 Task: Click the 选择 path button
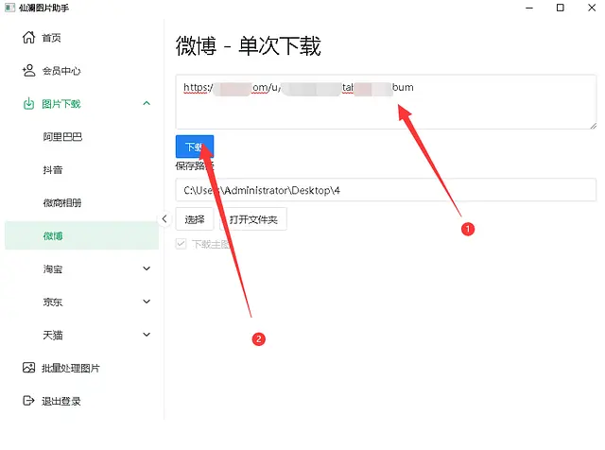coord(195,219)
